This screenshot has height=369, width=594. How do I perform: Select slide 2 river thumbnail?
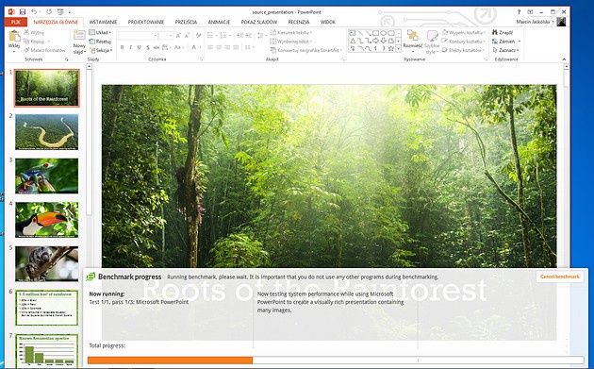point(46,132)
